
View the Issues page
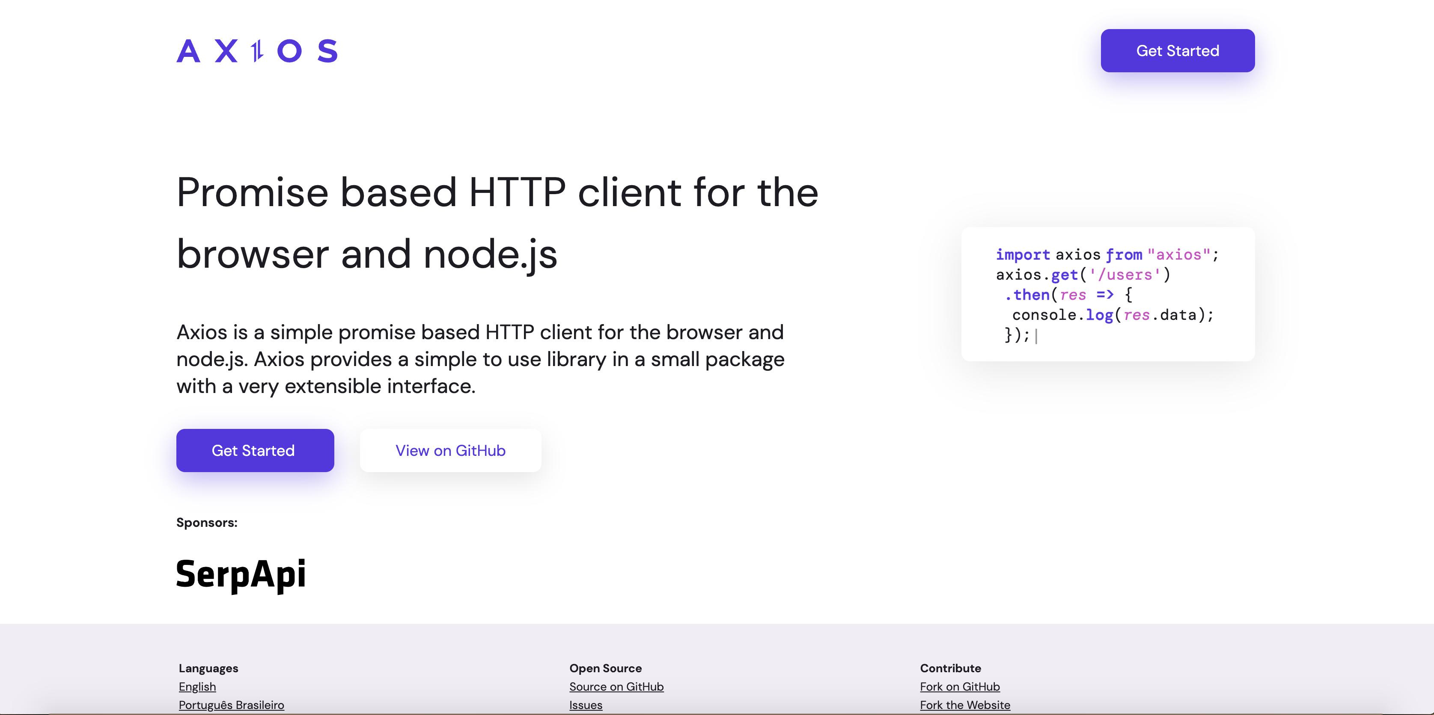point(585,704)
